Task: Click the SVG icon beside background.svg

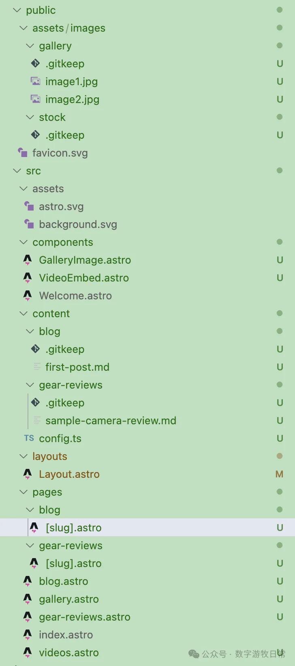Action: pos(29,224)
